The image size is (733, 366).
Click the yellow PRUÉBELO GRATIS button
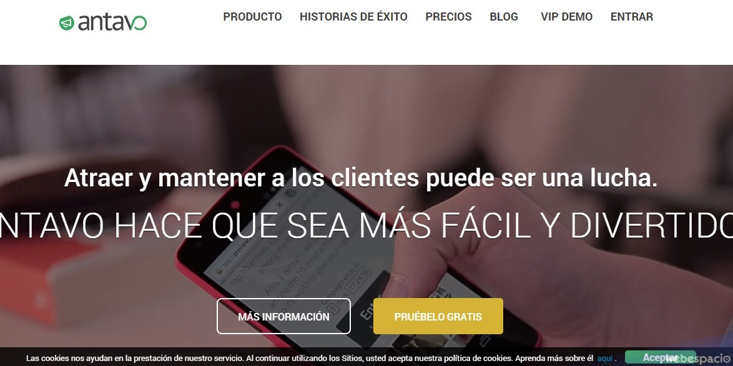[438, 316]
